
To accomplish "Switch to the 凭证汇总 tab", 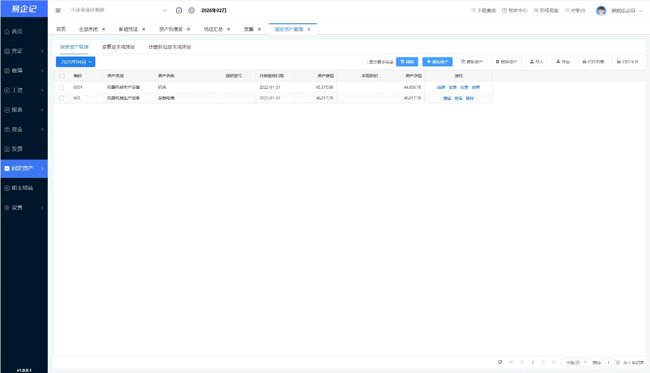I will [x=213, y=29].
